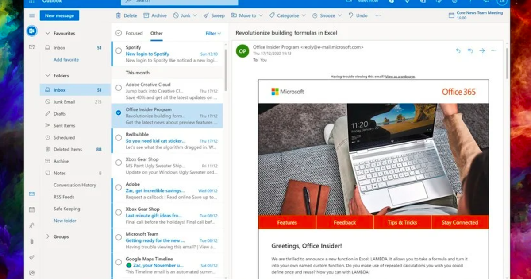This screenshot has height=279, width=531.
Task: Sweep emails from this sender
Action: (214, 15)
